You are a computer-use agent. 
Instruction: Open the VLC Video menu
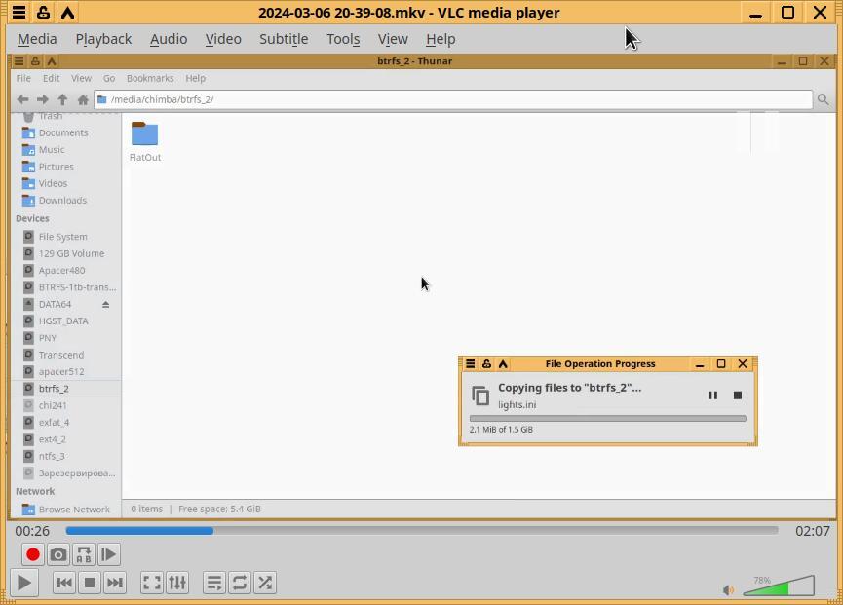223,39
